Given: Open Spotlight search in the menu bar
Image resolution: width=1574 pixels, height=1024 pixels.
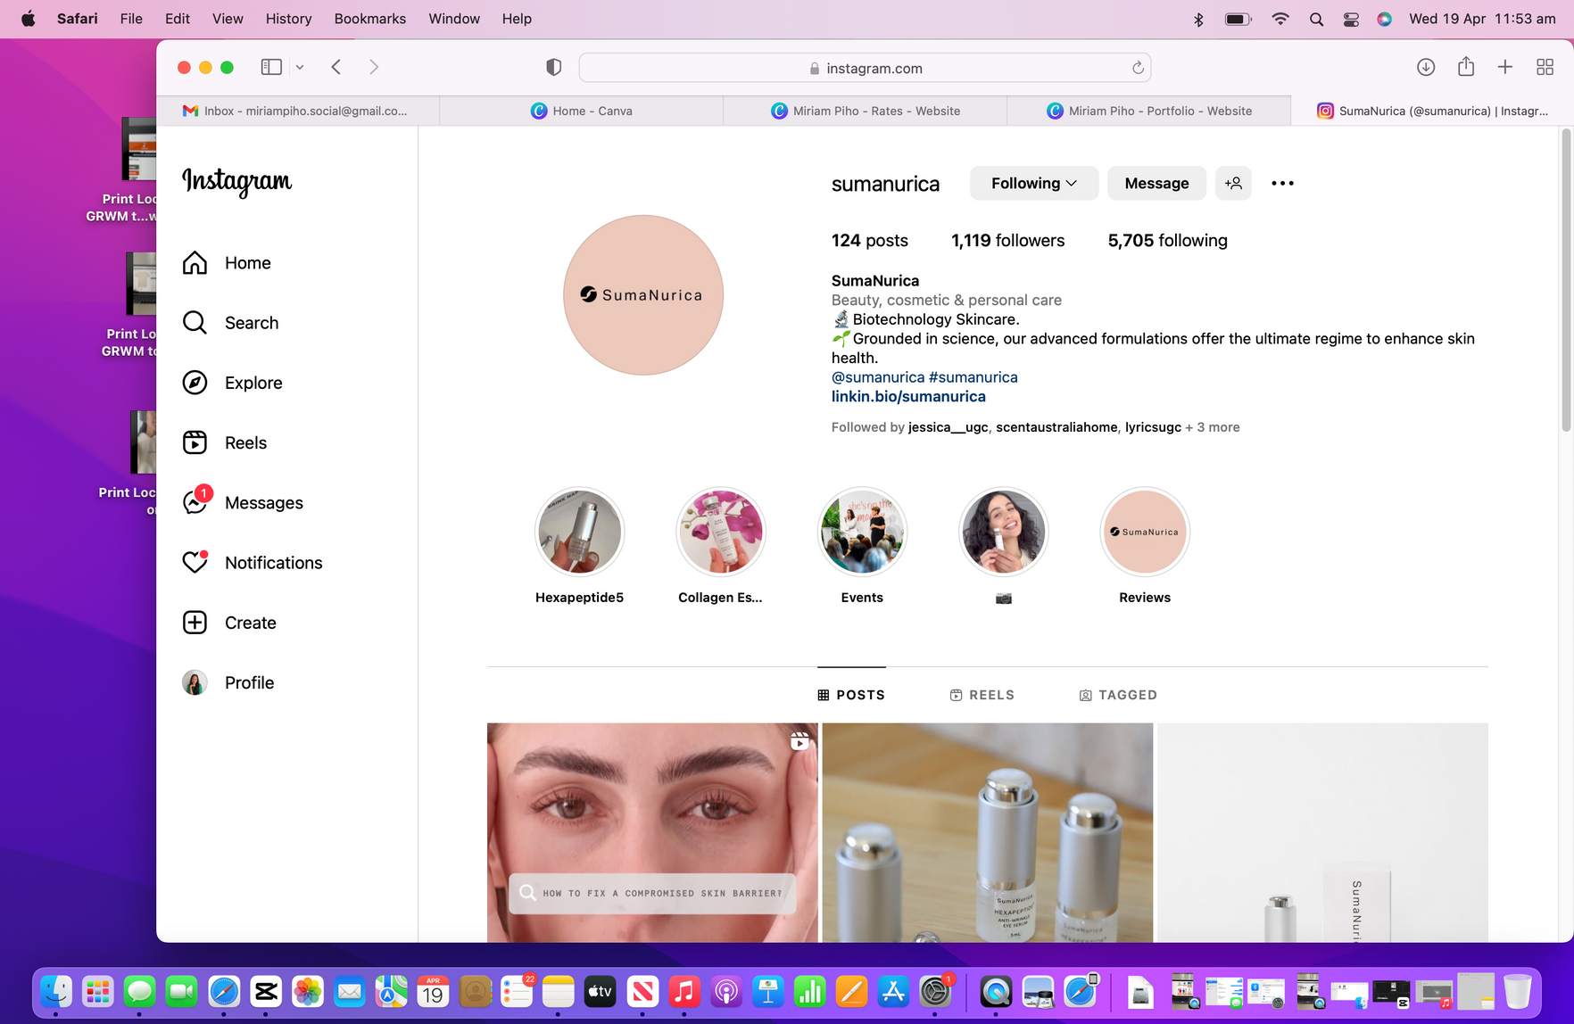Looking at the screenshot, I should (1316, 19).
